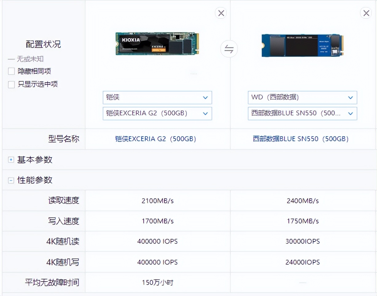Click the swap/compare arrows icon between products
This screenshot has height=296, width=377.
(x=229, y=49)
